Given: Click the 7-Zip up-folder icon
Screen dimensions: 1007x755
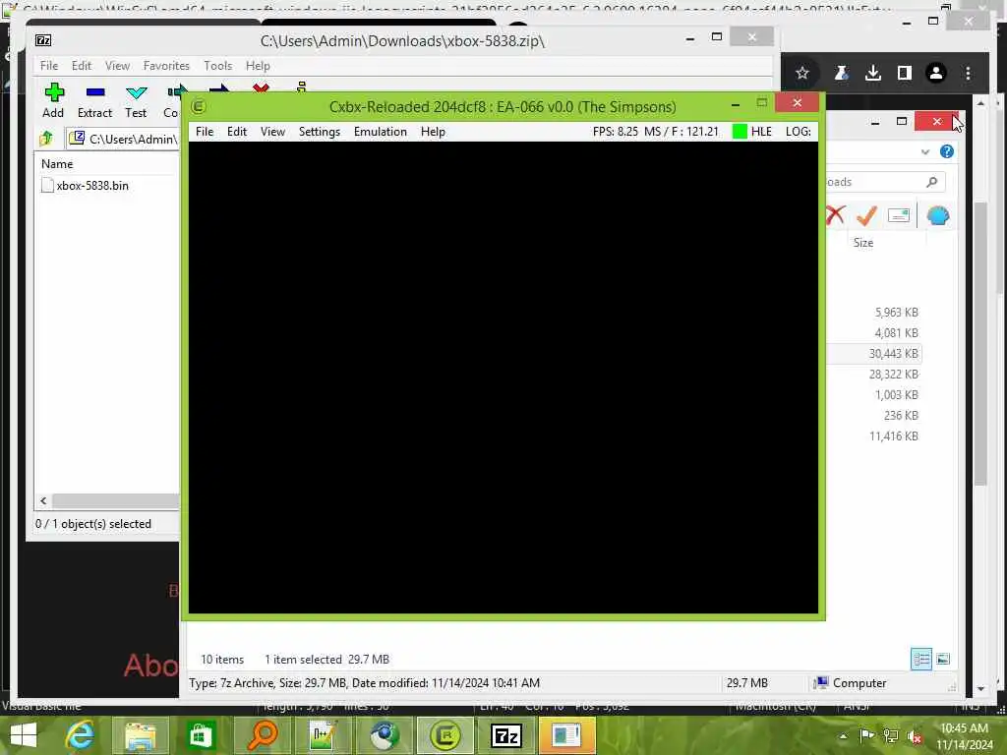Looking at the screenshot, I should tap(46, 139).
